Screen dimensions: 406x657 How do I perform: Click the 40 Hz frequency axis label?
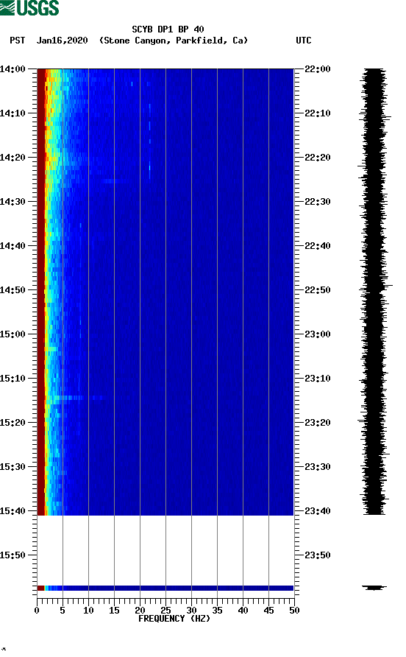[x=243, y=611]
